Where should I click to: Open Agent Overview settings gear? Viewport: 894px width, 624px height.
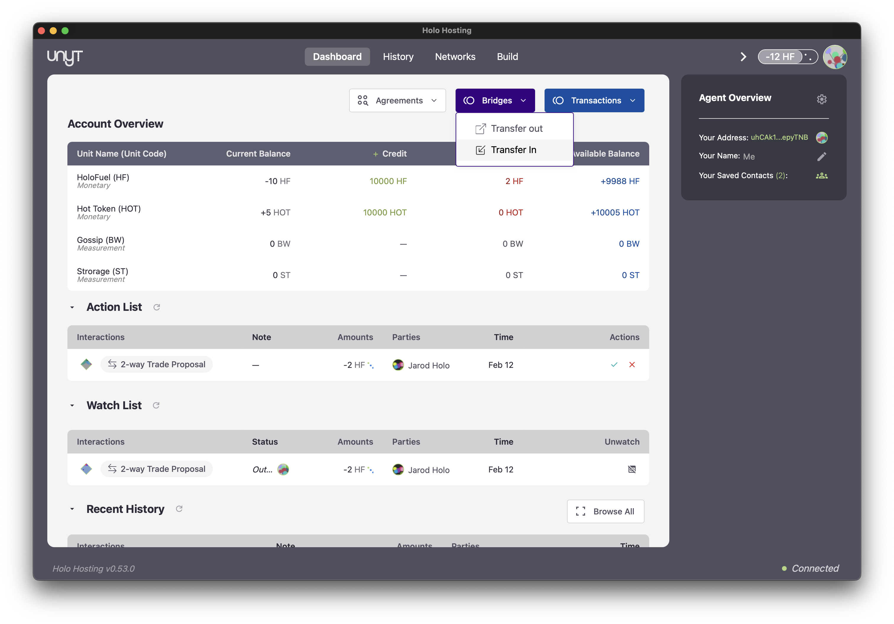tap(822, 99)
